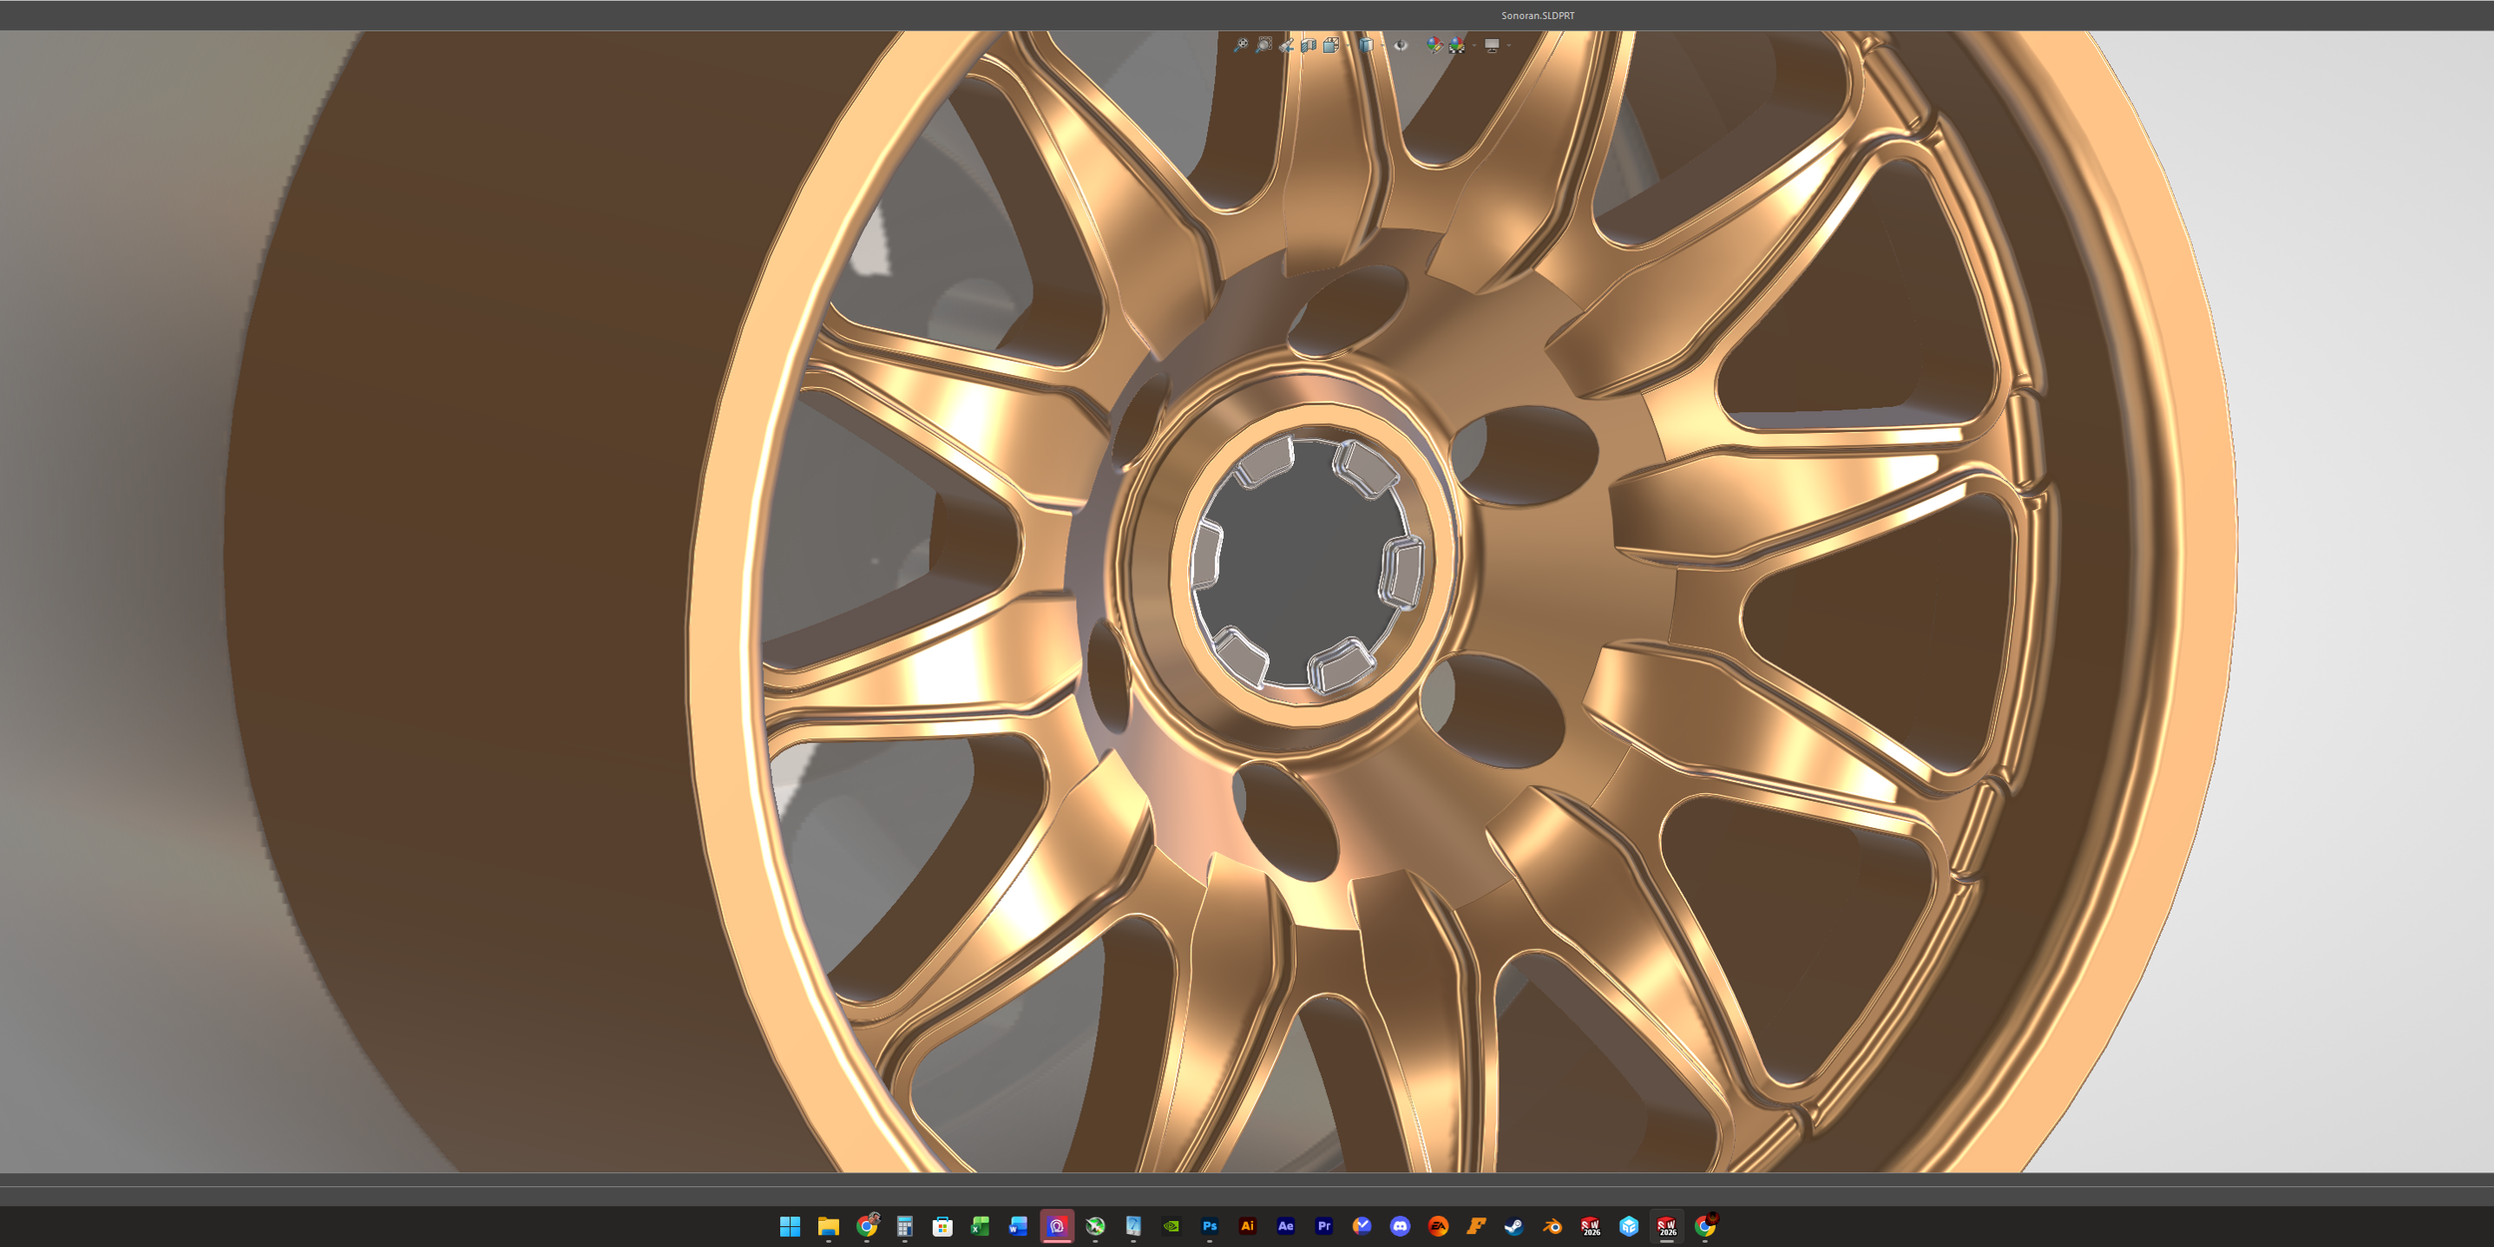Toggle the Section View tool
Viewport: 2494px width, 1247px height.
point(1309,45)
